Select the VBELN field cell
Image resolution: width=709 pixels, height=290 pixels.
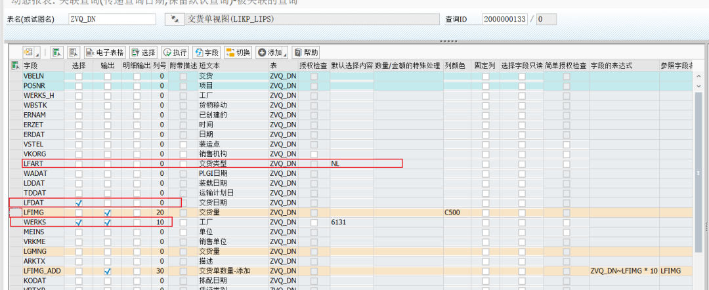point(43,76)
